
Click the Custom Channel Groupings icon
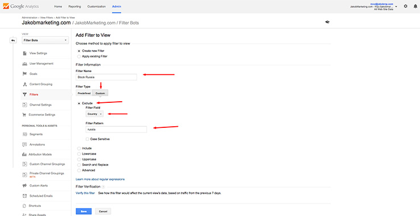click(x=24, y=164)
